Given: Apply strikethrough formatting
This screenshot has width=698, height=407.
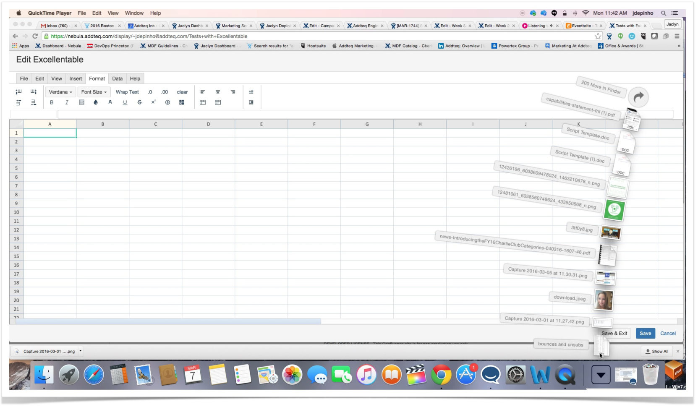Looking at the screenshot, I should pos(139,102).
